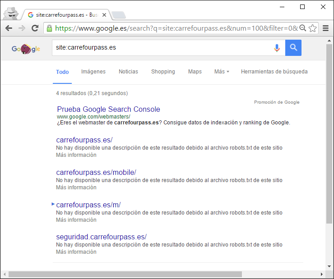Open the Maps results tab

point(195,72)
